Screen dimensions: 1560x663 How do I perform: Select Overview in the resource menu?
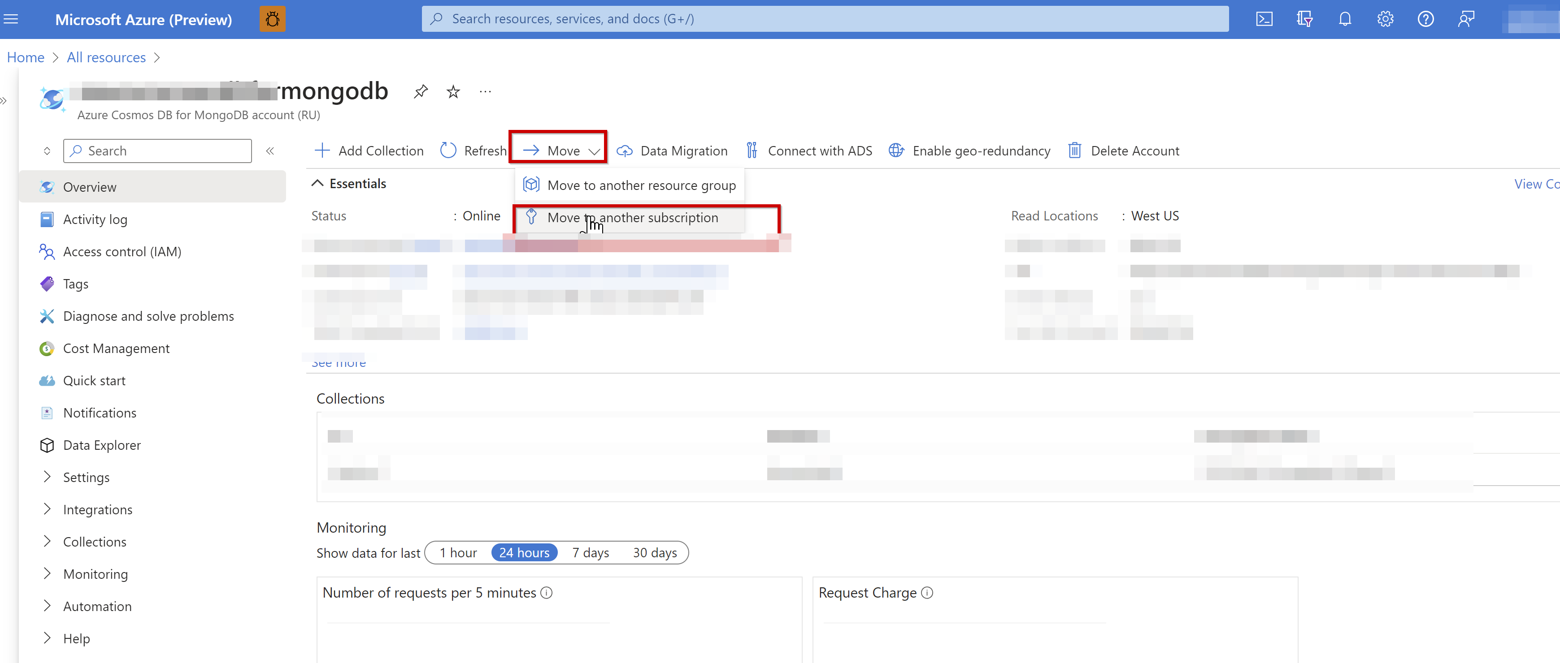coord(152,188)
